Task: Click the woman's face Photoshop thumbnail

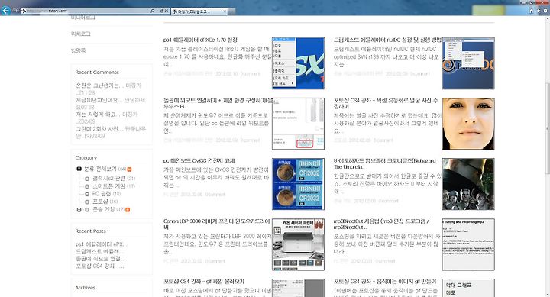Action: click(468, 124)
